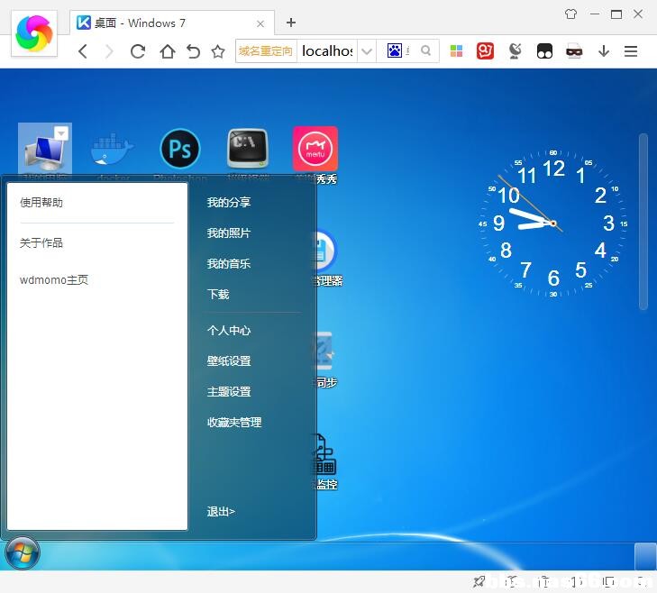Open 我的分享 in the start menu

(228, 203)
